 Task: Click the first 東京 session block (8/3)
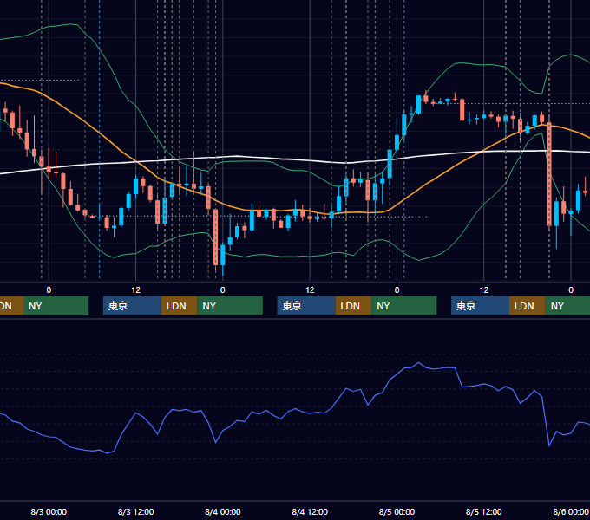133,306
